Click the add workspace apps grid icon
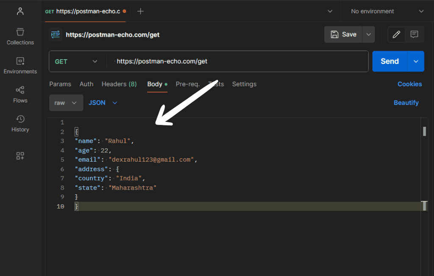 pos(20,156)
